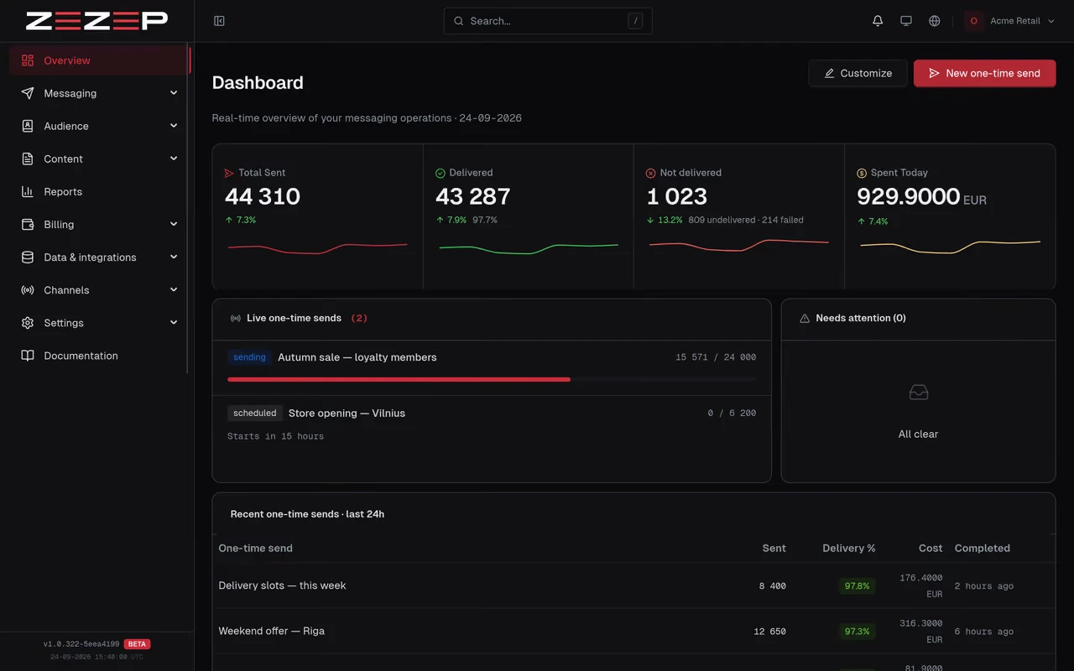This screenshot has height=671, width=1074.
Task: Click the Messaging paper plane icon
Action: pos(28,93)
